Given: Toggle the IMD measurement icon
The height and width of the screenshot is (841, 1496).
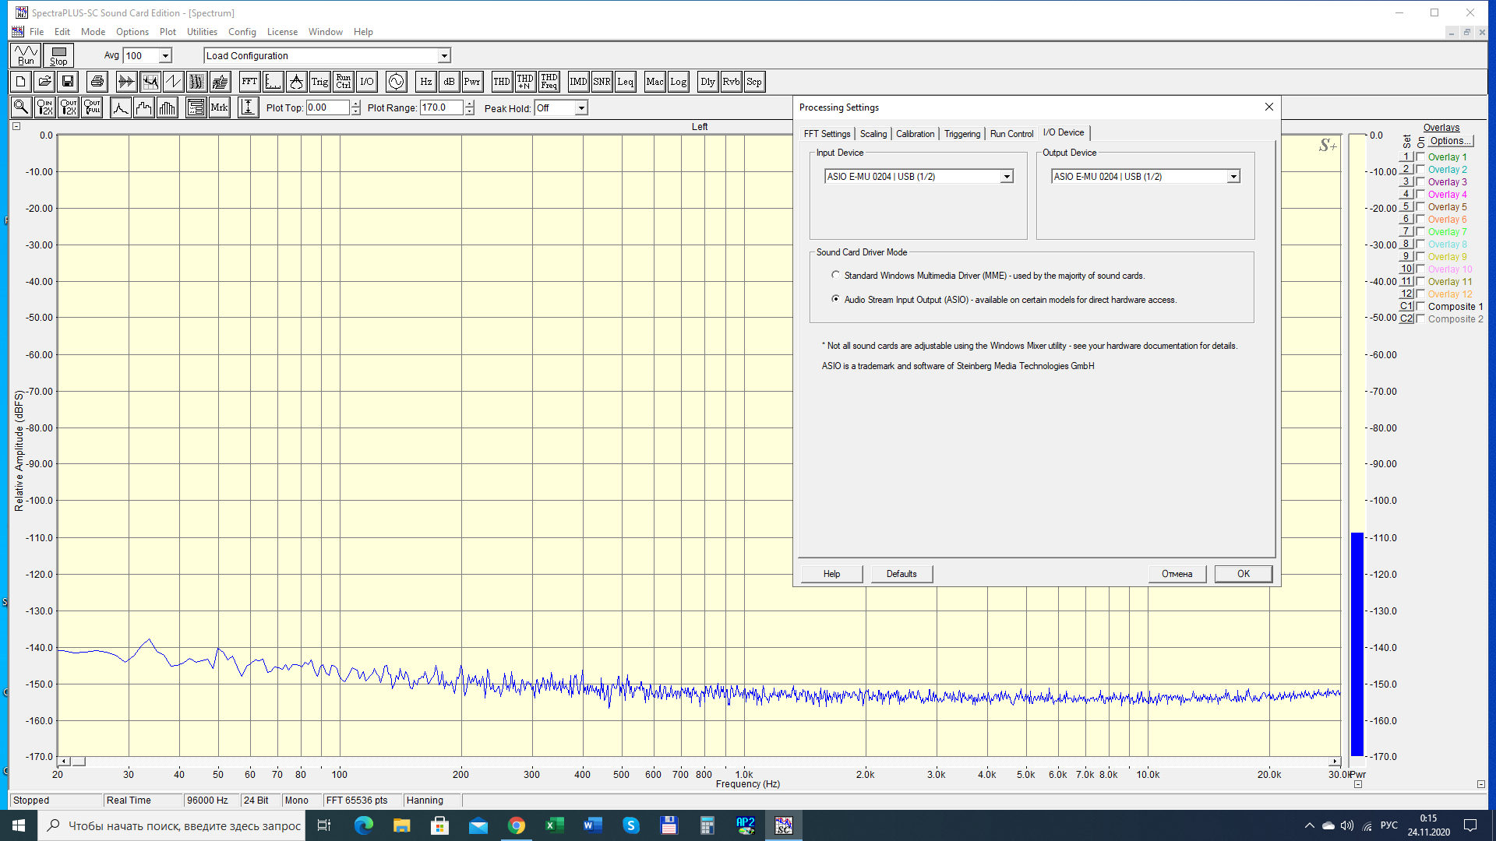Looking at the screenshot, I should (578, 82).
